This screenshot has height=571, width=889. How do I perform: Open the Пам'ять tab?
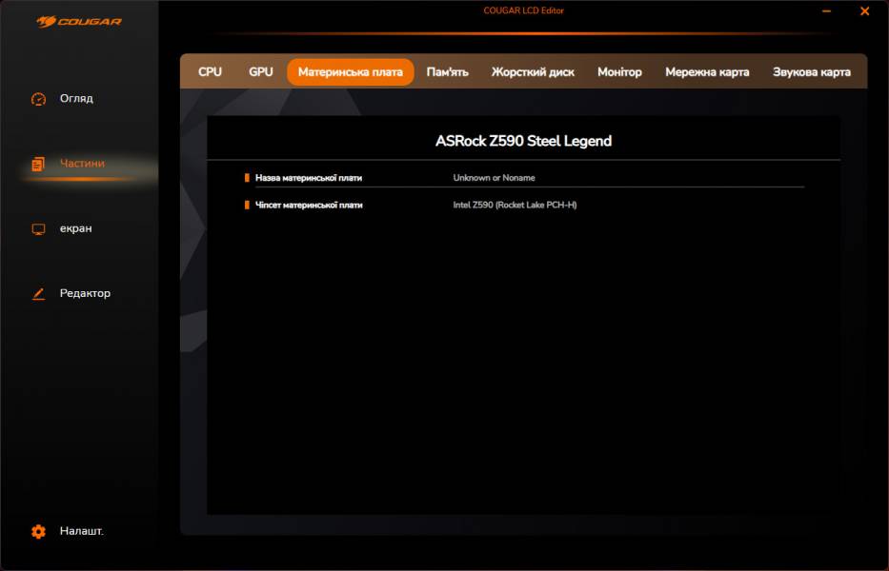point(447,72)
